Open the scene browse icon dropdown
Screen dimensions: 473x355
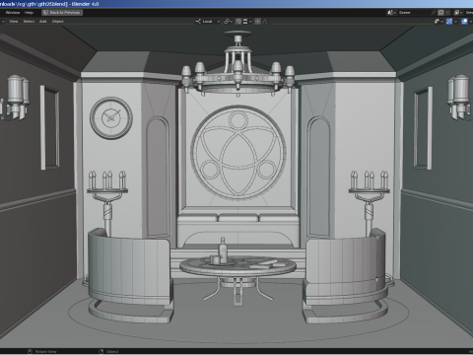click(391, 13)
